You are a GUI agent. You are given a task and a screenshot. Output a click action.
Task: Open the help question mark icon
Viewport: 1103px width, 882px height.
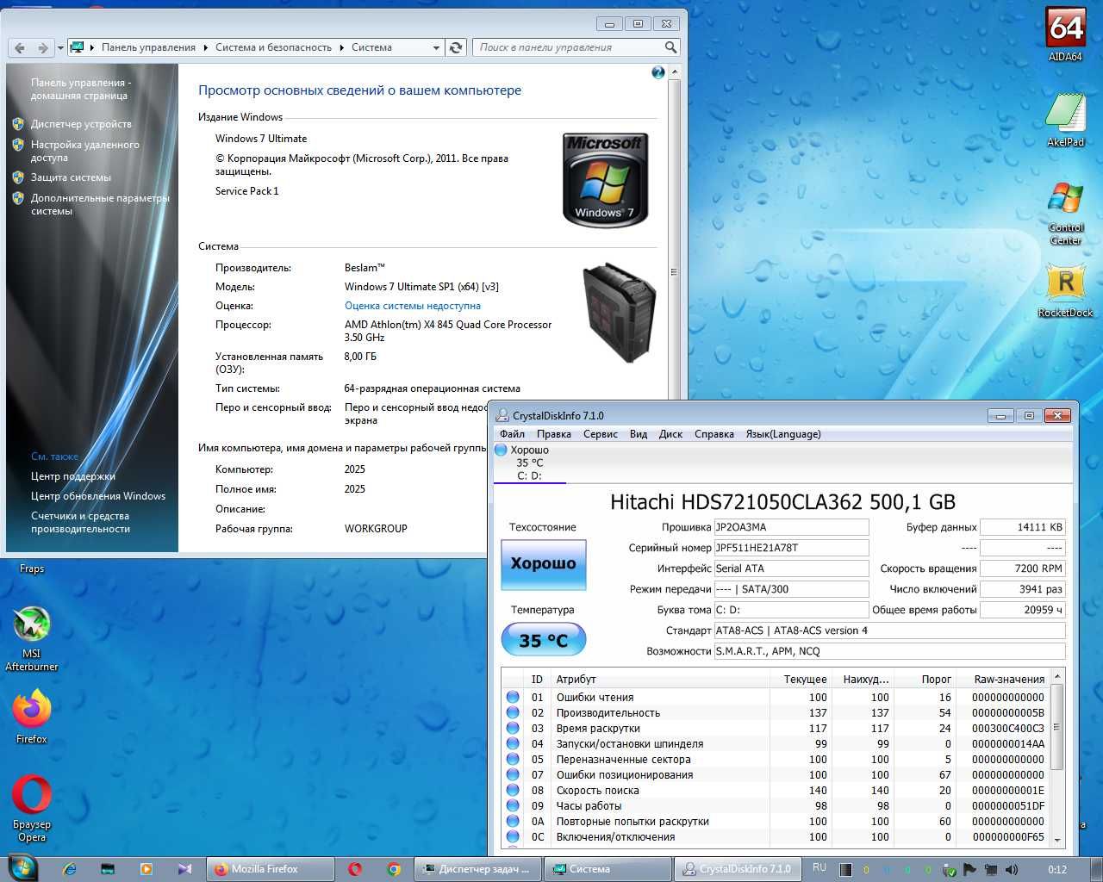(x=658, y=73)
